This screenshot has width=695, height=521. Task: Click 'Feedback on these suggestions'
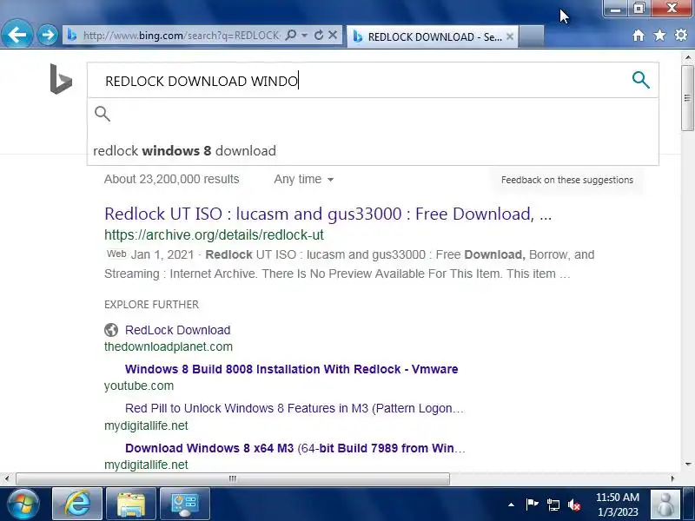coord(567,180)
